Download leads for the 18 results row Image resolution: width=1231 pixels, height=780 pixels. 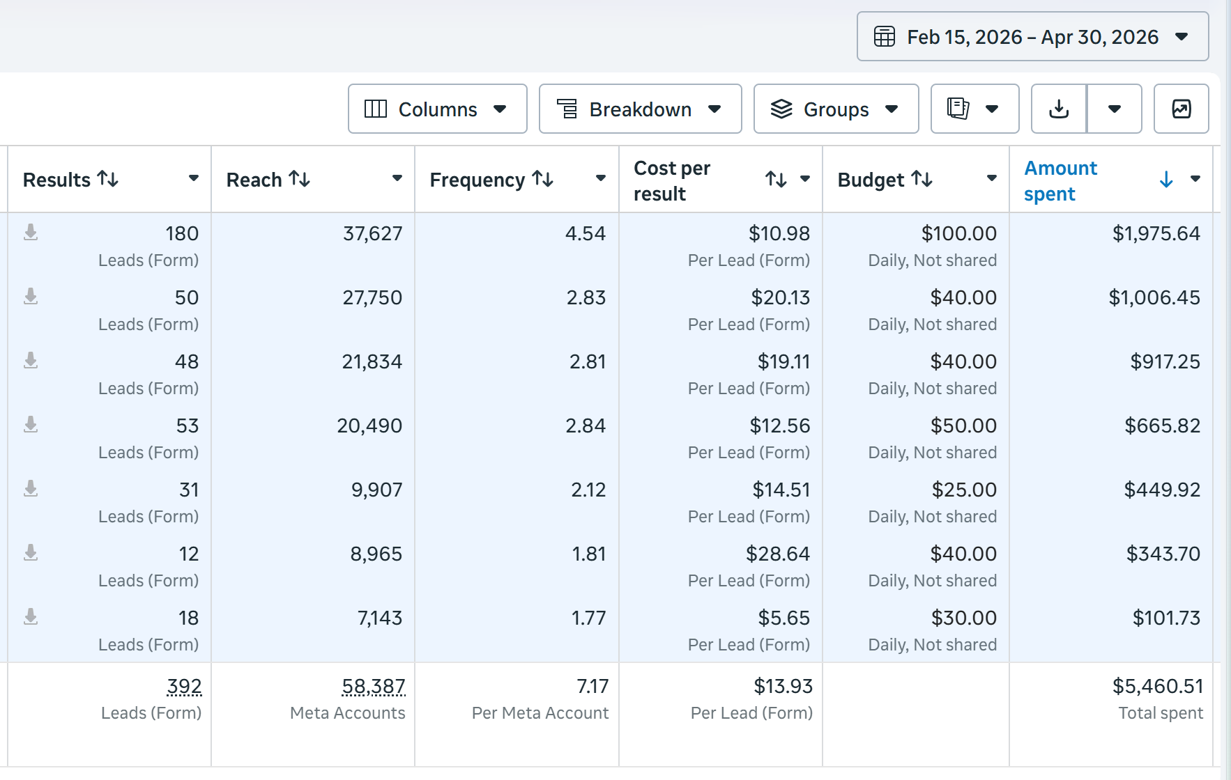pos(31,616)
